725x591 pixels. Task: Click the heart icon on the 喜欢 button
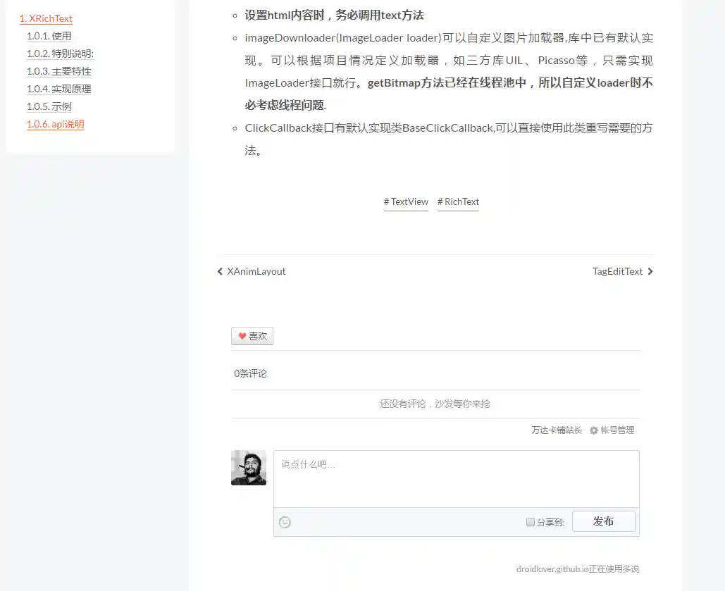pos(242,336)
